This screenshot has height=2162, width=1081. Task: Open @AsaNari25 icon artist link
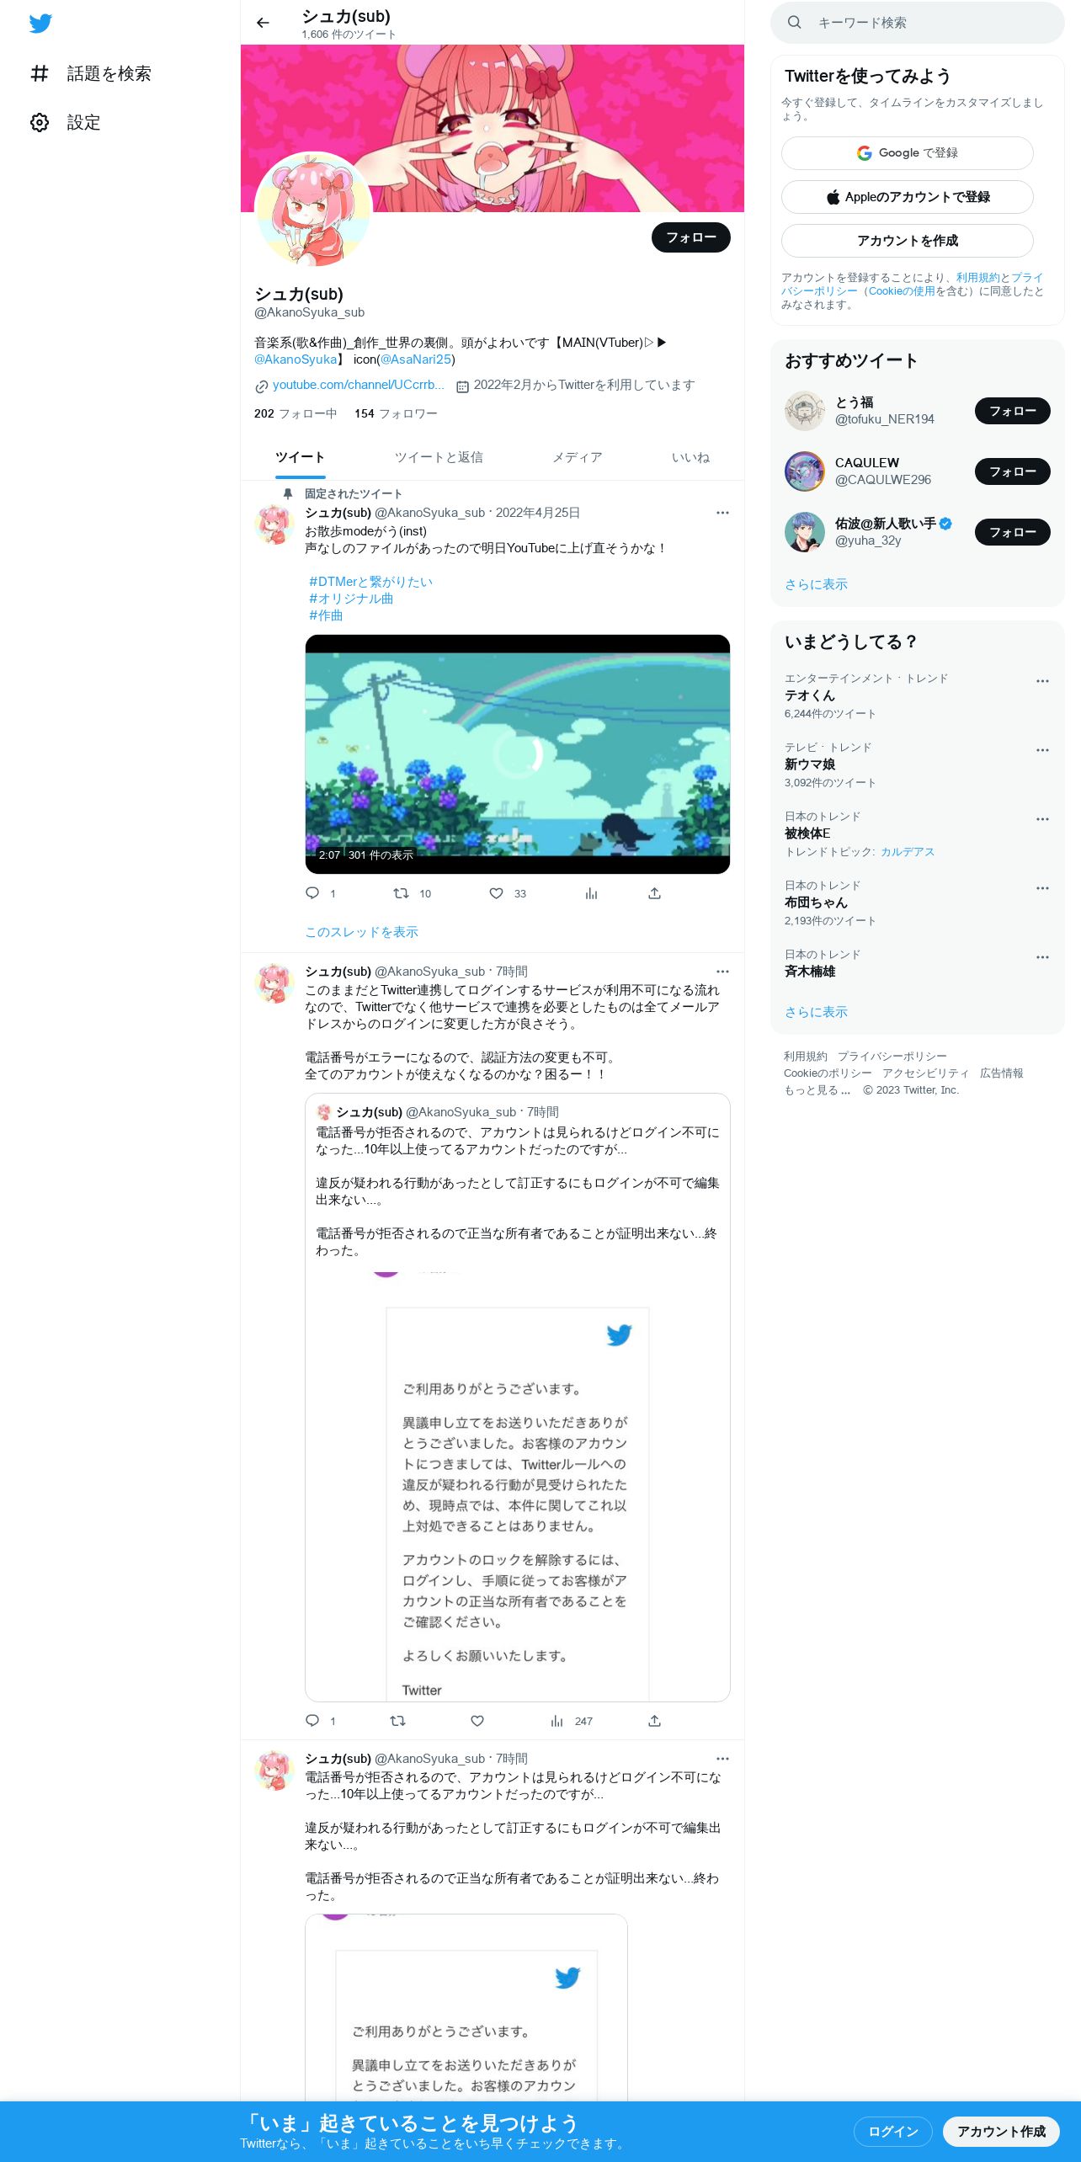[416, 359]
